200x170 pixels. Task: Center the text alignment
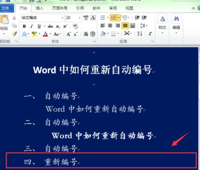110,26
